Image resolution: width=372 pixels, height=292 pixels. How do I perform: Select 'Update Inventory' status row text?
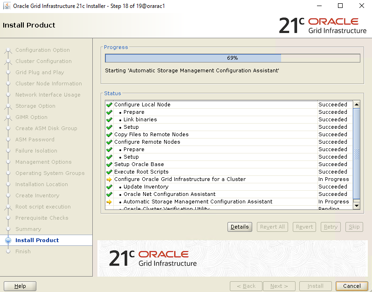tap(146, 187)
